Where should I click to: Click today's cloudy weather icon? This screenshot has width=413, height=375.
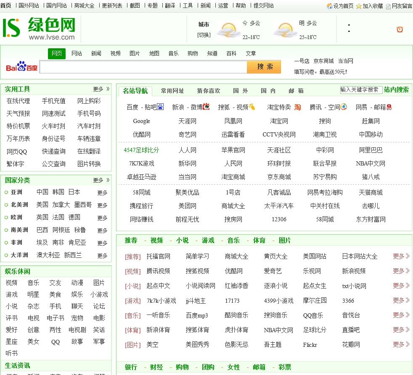(x=228, y=30)
